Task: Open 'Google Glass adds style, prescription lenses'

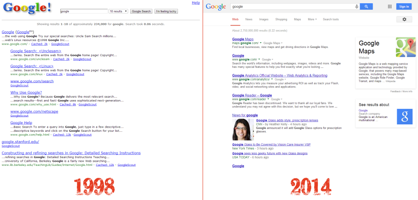Action: pyautogui.click(x=287, y=120)
